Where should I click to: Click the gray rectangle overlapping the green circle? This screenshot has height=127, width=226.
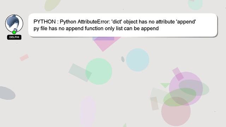[x=80, y=73]
